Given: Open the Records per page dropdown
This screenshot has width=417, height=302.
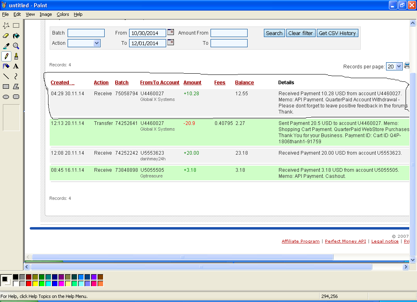Looking at the screenshot, I should click(398, 66).
